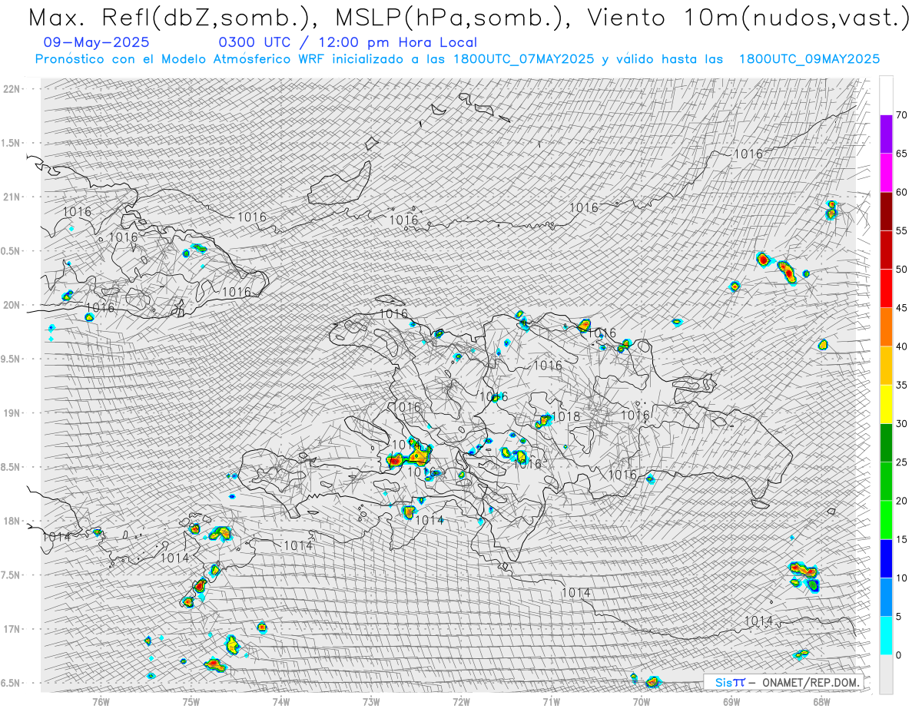The width and height of the screenshot is (922, 712).
Task: Click the '19N' latitude axis label
Action: tap(12, 413)
